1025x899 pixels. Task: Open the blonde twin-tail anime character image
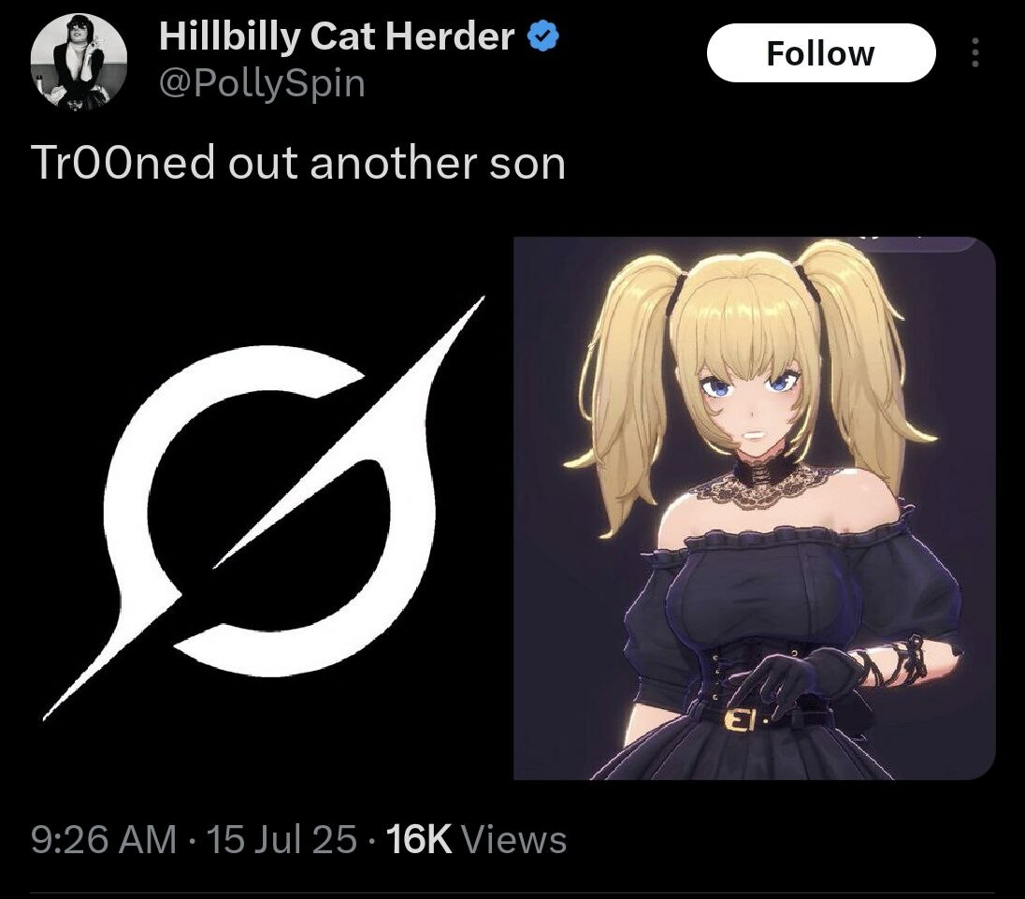(755, 508)
